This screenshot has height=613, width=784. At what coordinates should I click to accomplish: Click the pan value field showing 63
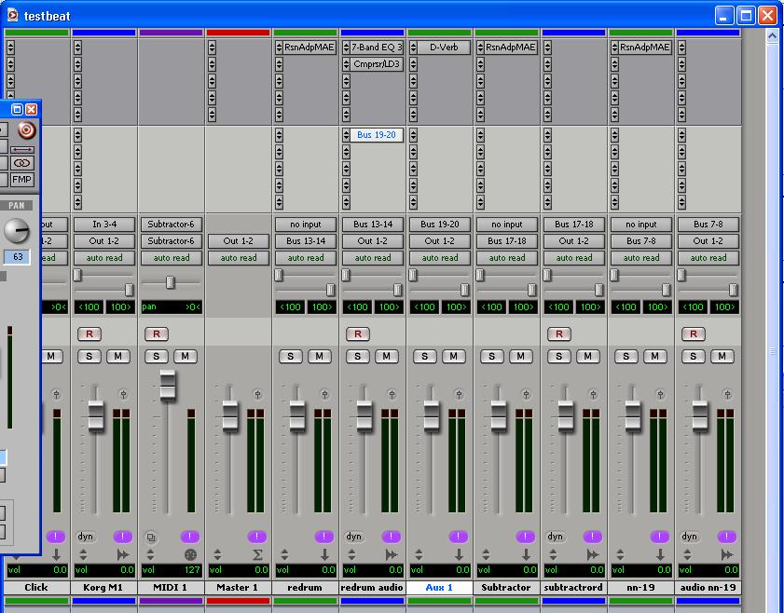point(18,257)
